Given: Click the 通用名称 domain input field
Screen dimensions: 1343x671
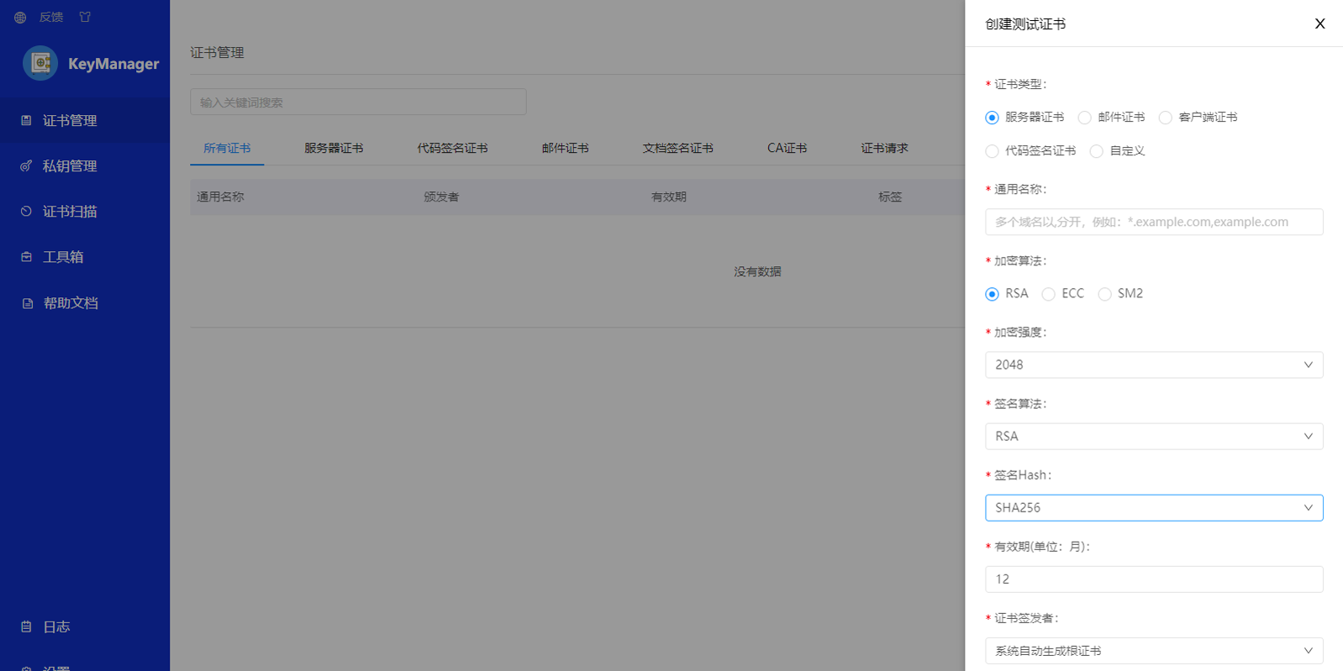Looking at the screenshot, I should 1154,222.
